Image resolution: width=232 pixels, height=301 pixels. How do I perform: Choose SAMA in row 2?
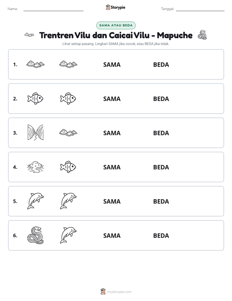tap(112, 99)
